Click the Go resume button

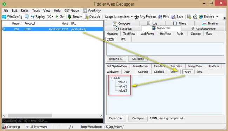tap(60, 17)
